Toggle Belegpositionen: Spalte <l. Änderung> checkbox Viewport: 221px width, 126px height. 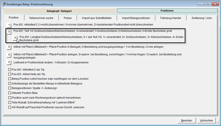tap(9, 88)
